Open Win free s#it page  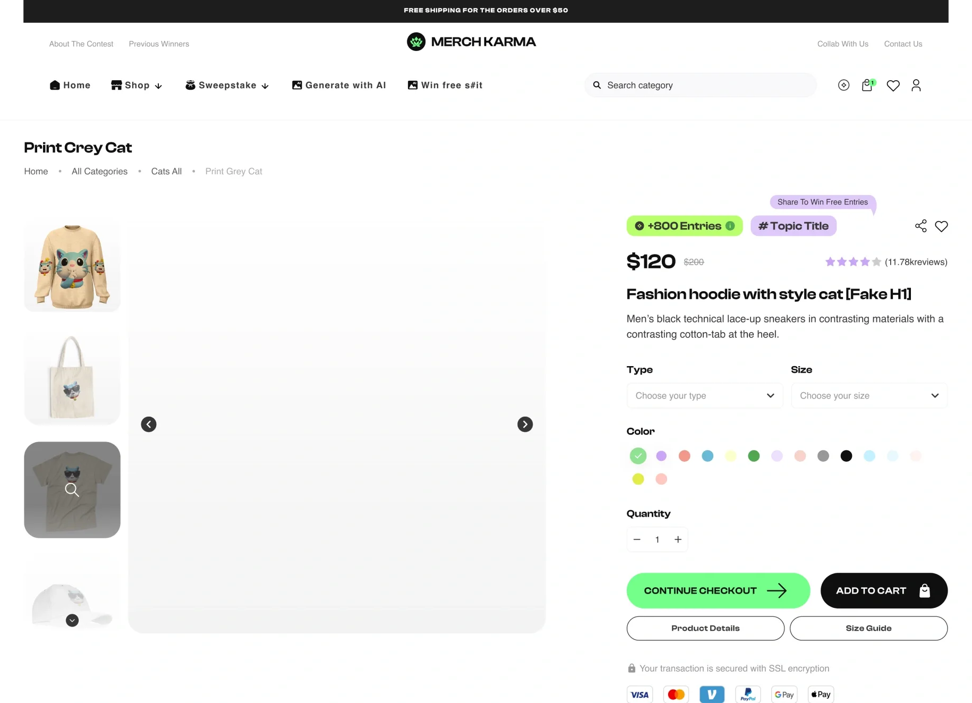pyautogui.click(x=445, y=85)
